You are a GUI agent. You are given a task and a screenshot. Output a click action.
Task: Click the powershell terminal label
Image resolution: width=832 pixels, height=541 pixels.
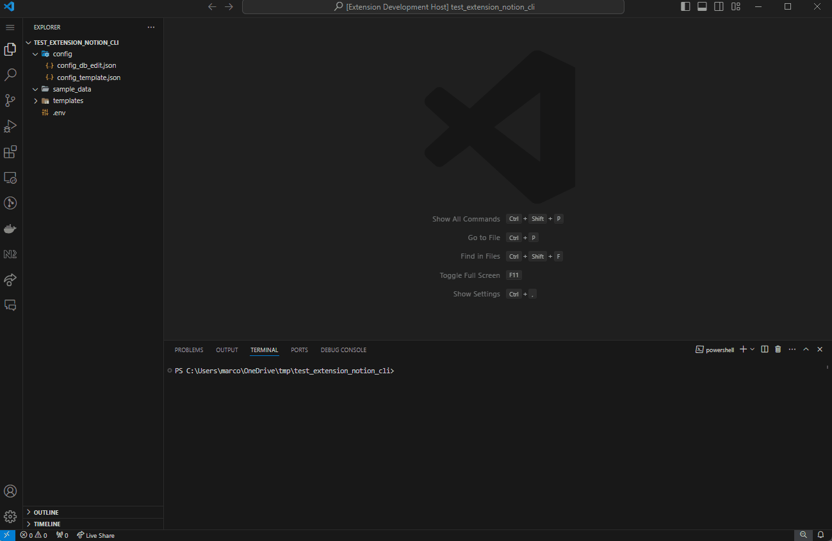click(x=715, y=350)
